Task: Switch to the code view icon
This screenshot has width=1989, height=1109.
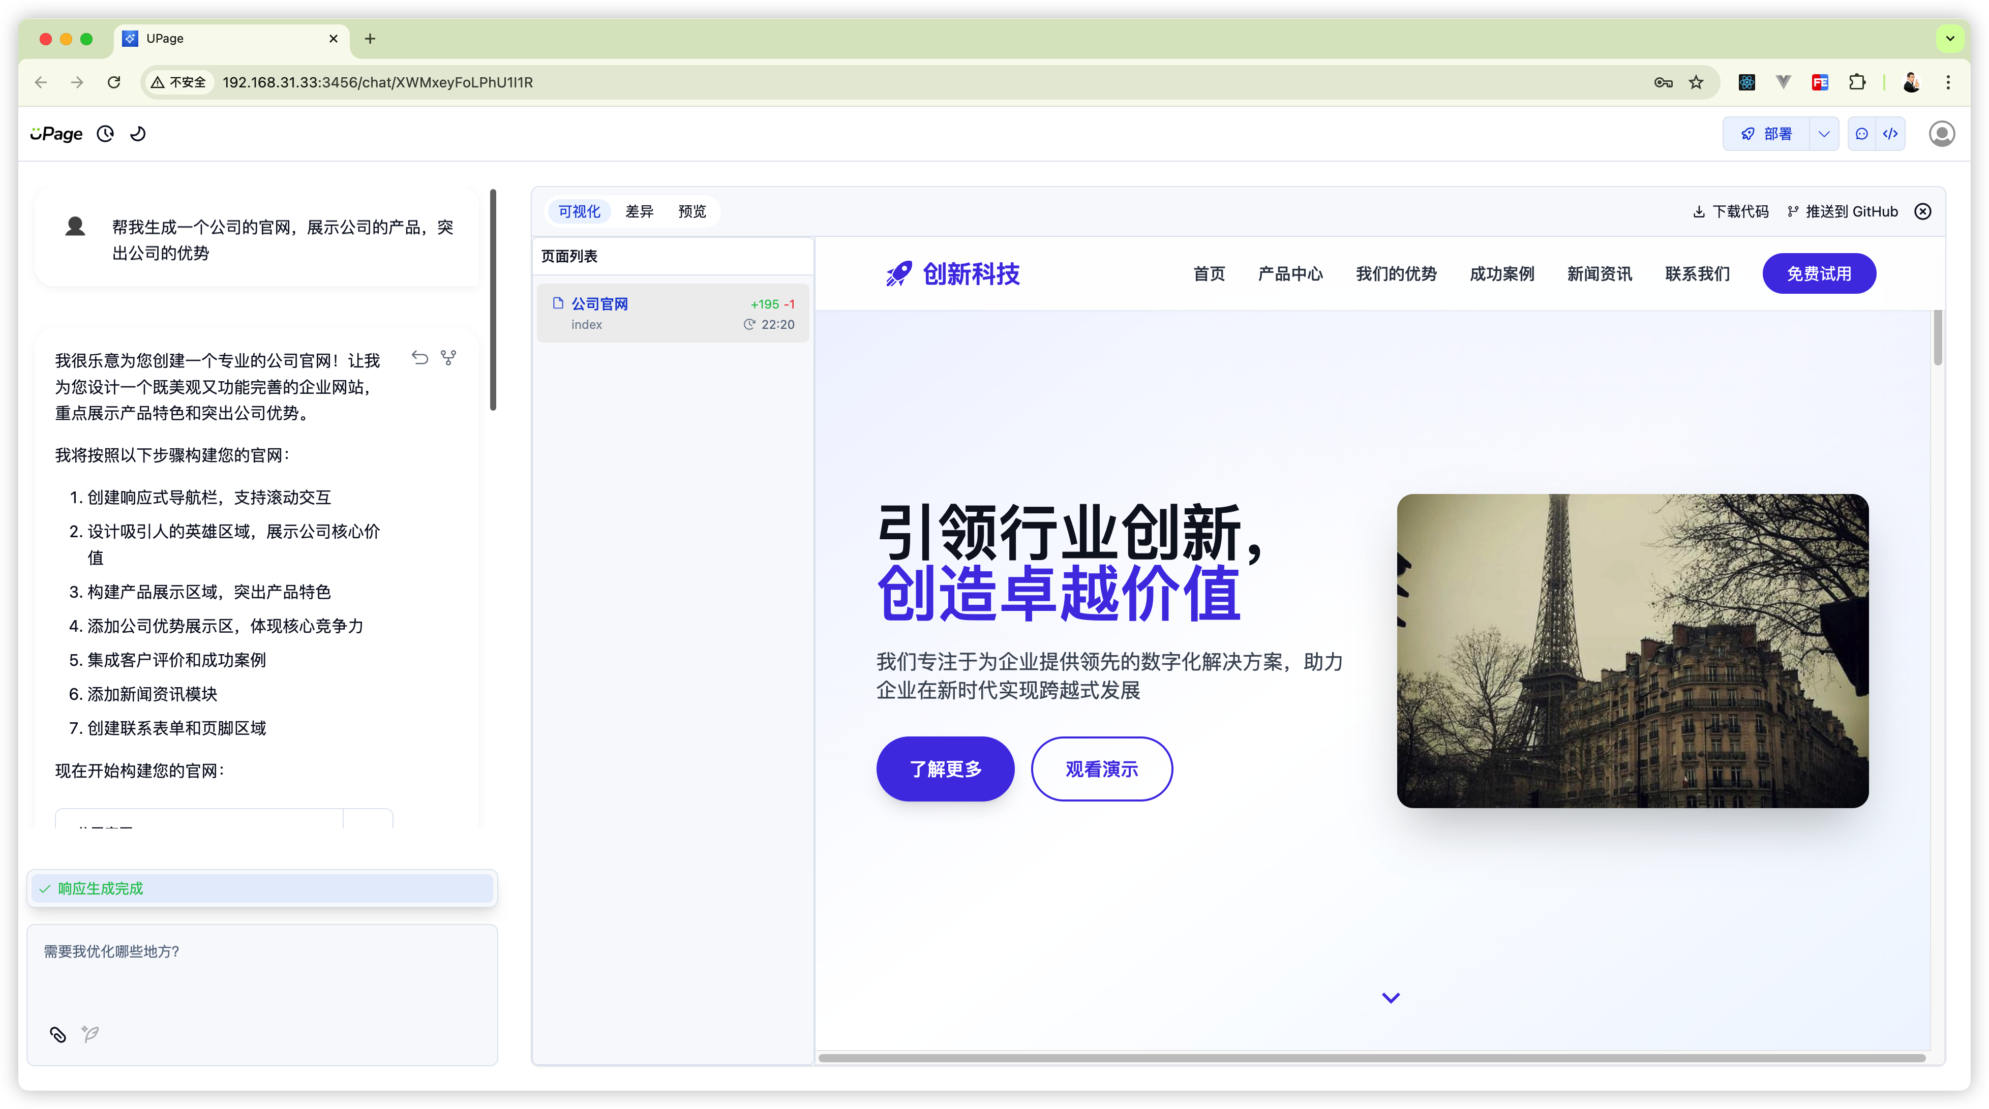Action: tap(1890, 134)
